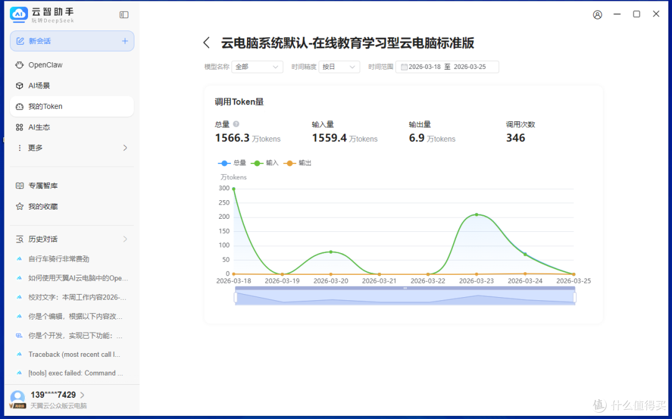
Task: Open 我的收藏 in the sidebar
Action: pos(72,206)
